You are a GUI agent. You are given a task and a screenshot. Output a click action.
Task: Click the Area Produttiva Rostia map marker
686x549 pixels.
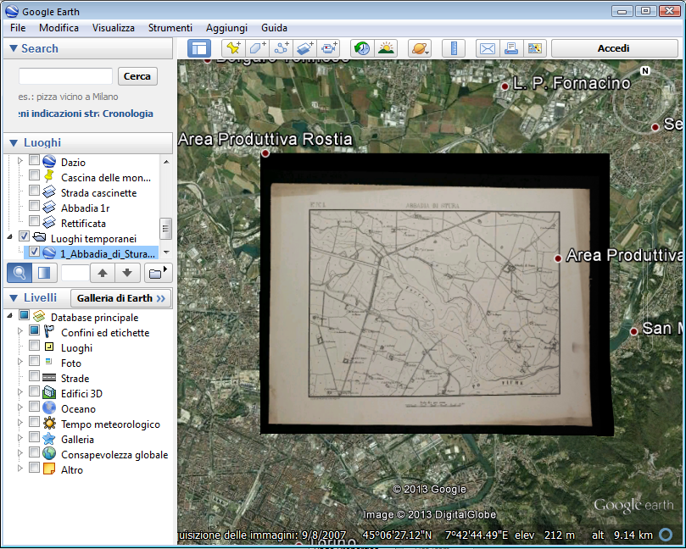[265, 153]
